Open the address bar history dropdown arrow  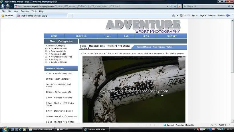point(167,6)
